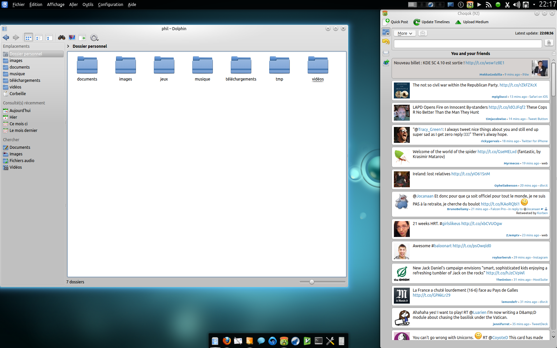Image resolution: width=557 pixels, height=348 pixels.
Task: Focus the Choqok new post text field
Action: pyautogui.click(x=468, y=43)
